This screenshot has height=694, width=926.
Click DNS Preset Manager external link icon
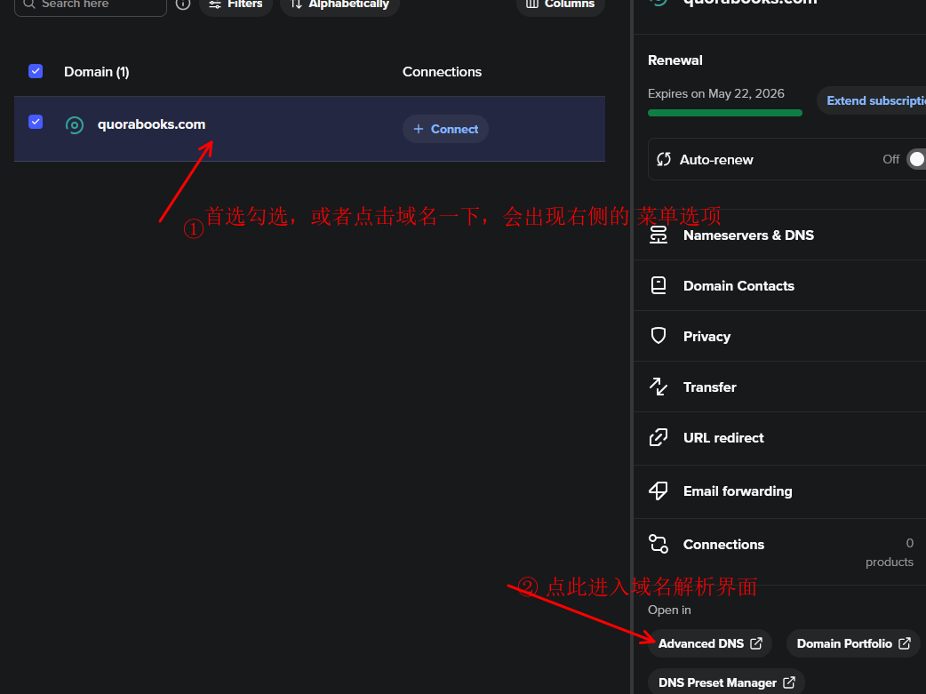click(789, 682)
